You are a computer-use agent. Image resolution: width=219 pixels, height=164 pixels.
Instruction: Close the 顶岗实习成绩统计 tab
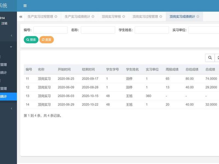pyautogui.click(x=198, y=16)
